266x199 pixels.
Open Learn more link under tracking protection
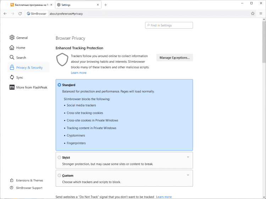point(78,73)
